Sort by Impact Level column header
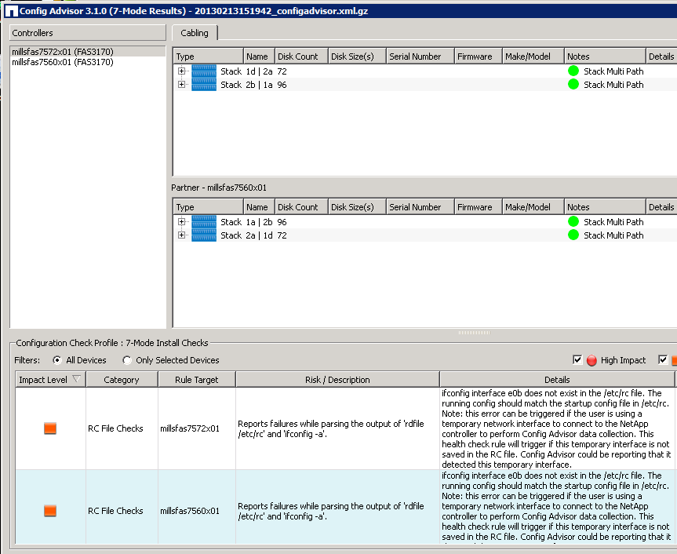Screen dimensions: 677x554 click(x=50, y=380)
